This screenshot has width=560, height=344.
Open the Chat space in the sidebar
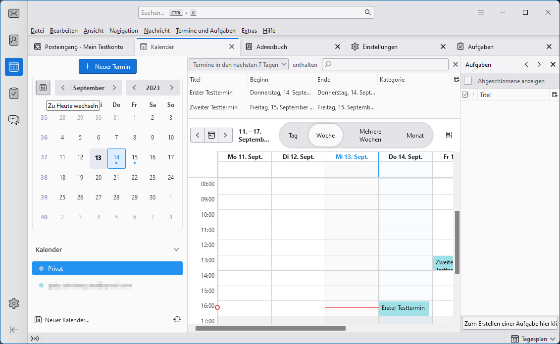[14, 120]
